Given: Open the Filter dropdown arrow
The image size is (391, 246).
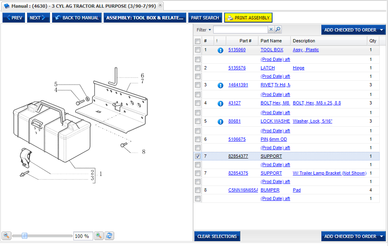Looking at the screenshot, I should (210, 30).
